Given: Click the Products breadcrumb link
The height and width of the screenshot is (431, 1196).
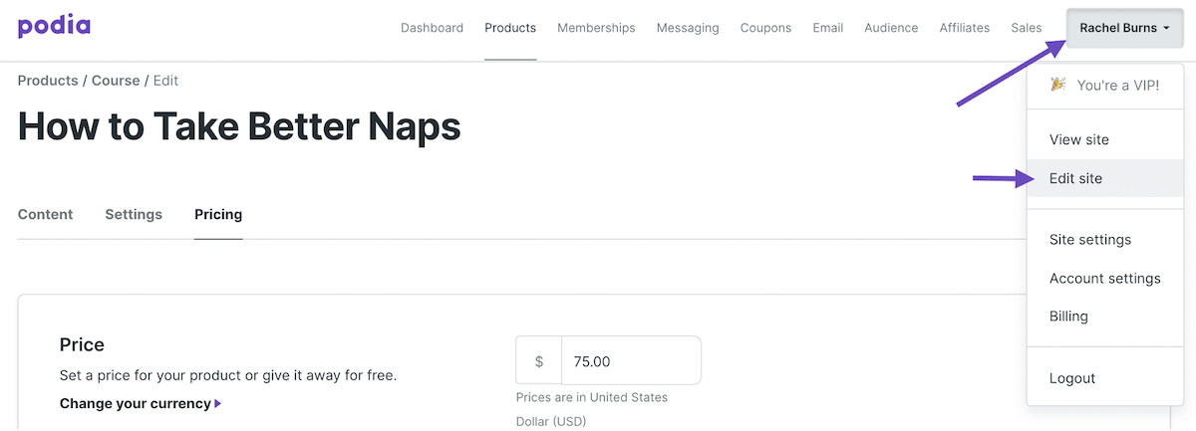Looking at the screenshot, I should tap(47, 81).
